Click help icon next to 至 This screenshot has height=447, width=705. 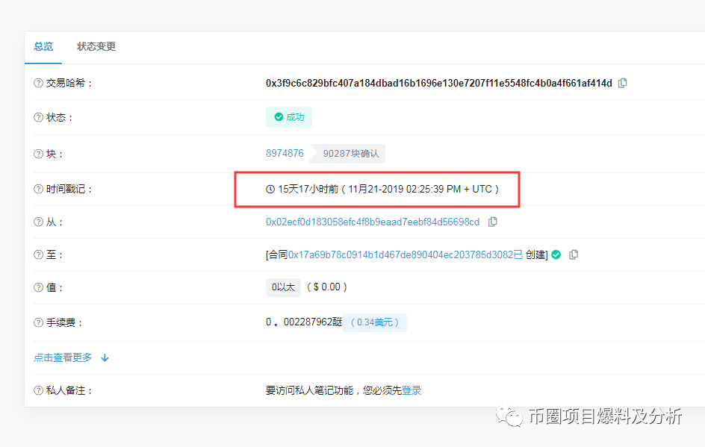[x=38, y=254]
